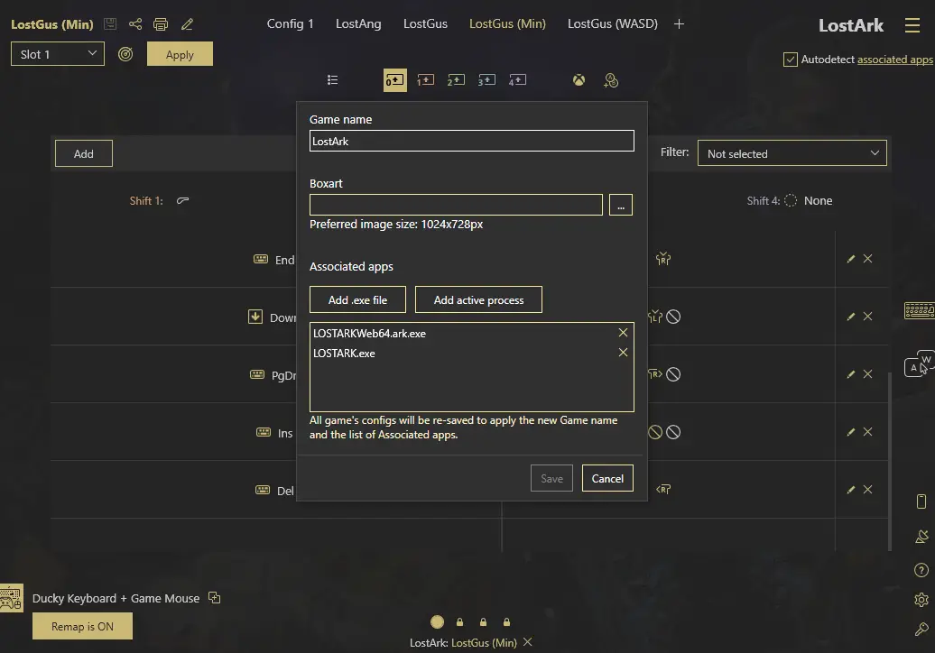Click the add controller group icon
The height and width of the screenshot is (653, 935).
611,80
